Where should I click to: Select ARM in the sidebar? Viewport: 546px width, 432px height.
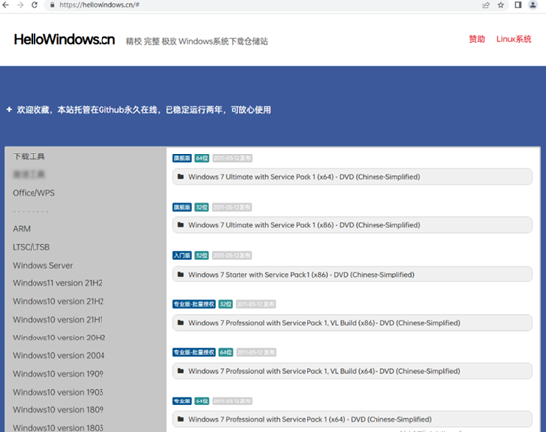[22, 229]
